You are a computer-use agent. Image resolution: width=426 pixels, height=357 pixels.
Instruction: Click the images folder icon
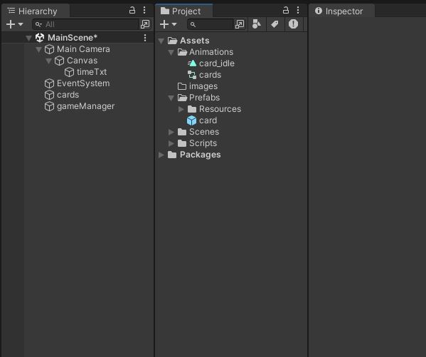[x=182, y=86]
